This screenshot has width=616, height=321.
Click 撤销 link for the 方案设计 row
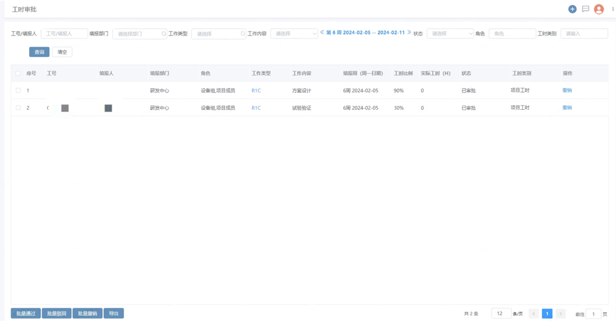567,90
